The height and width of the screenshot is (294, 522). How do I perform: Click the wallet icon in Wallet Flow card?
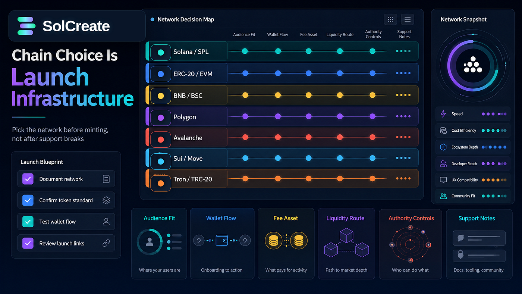pos(221,240)
